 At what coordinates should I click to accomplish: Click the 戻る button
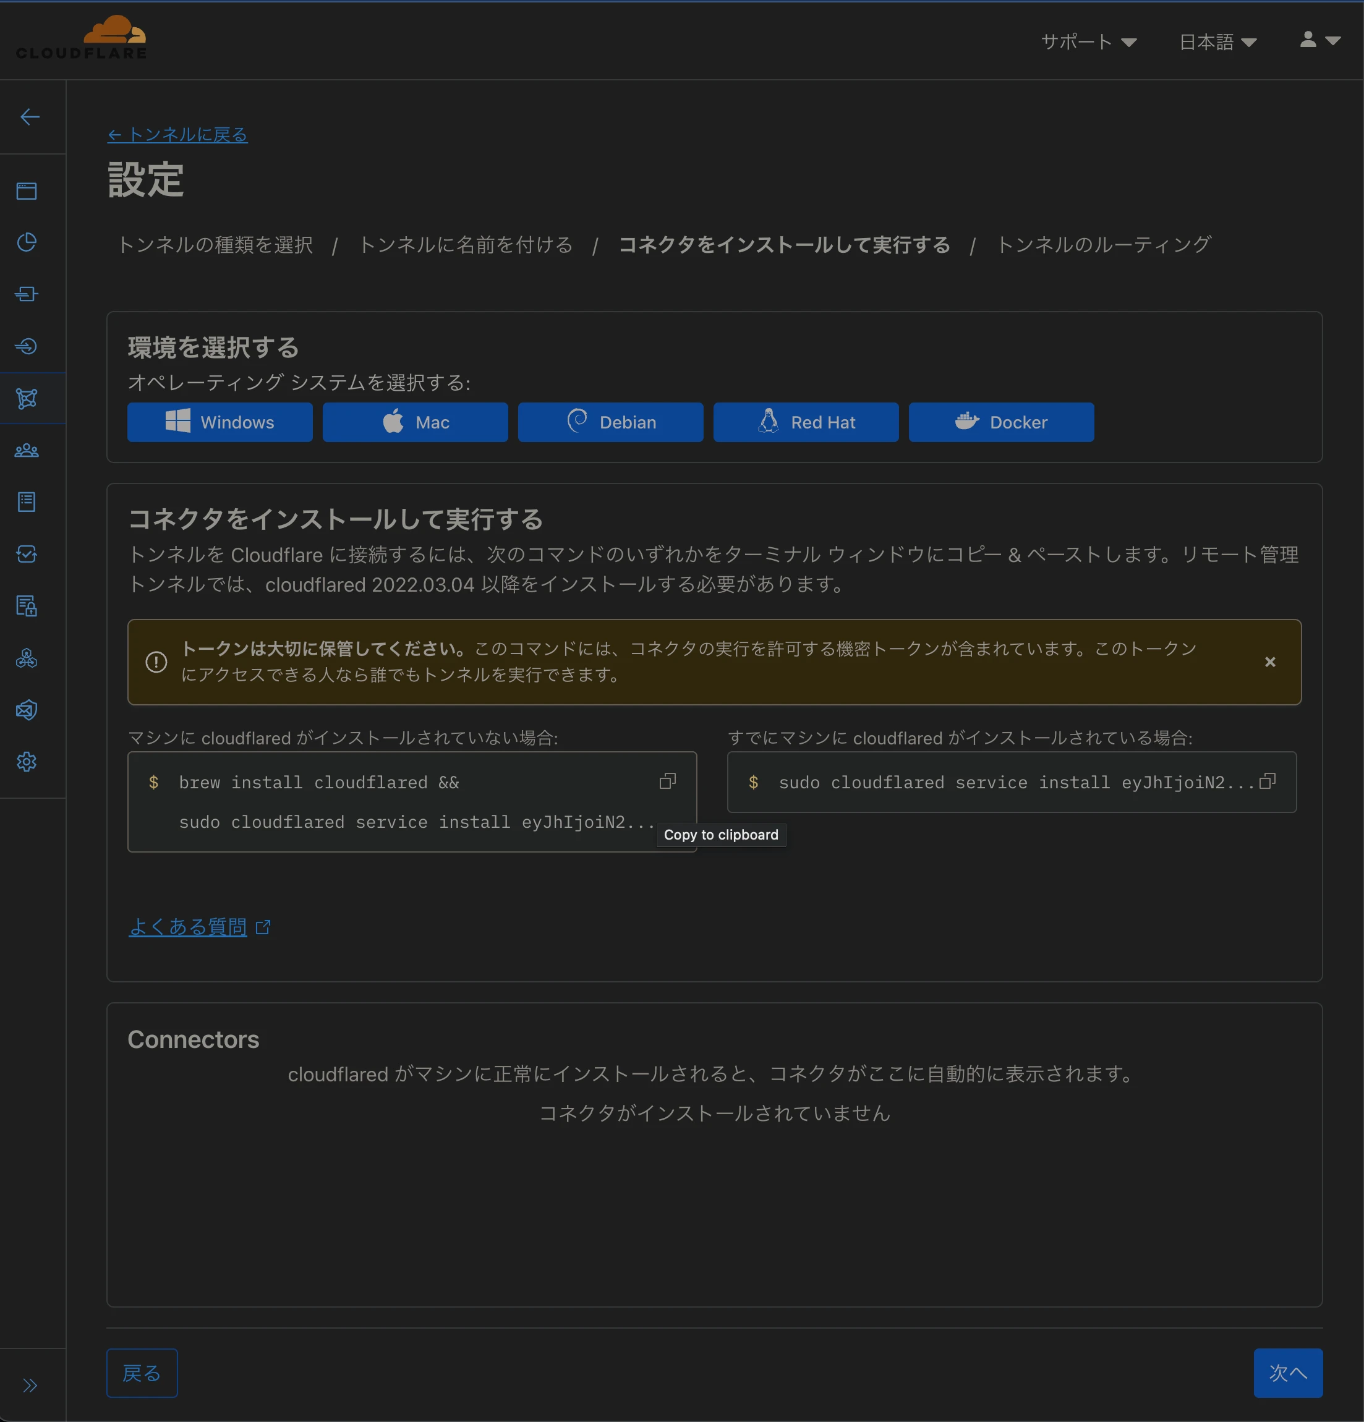[142, 1373]
